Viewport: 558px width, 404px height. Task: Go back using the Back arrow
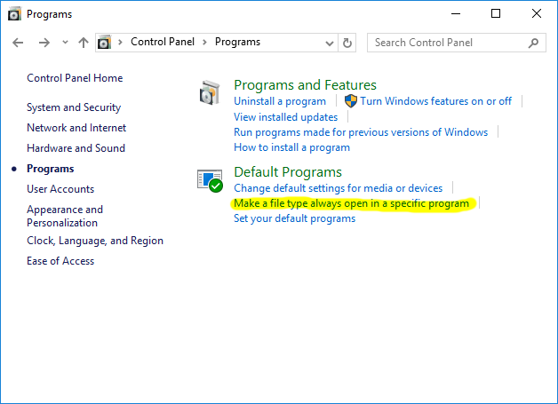(x=18, y=43)
